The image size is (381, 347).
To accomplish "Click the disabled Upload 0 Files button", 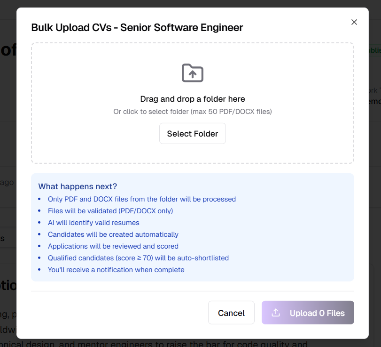I will click(308, 313).
